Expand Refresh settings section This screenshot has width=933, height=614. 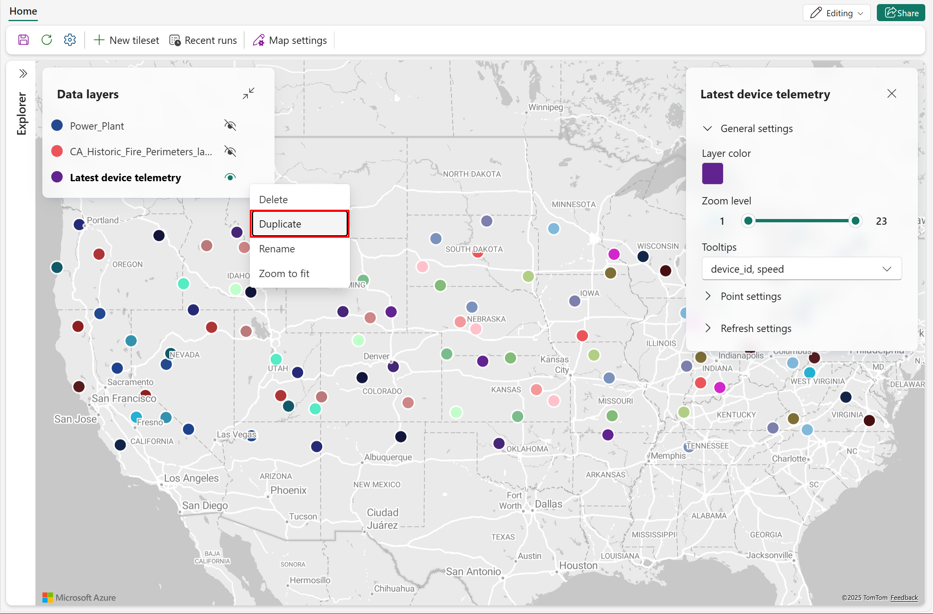pos(755,328)
